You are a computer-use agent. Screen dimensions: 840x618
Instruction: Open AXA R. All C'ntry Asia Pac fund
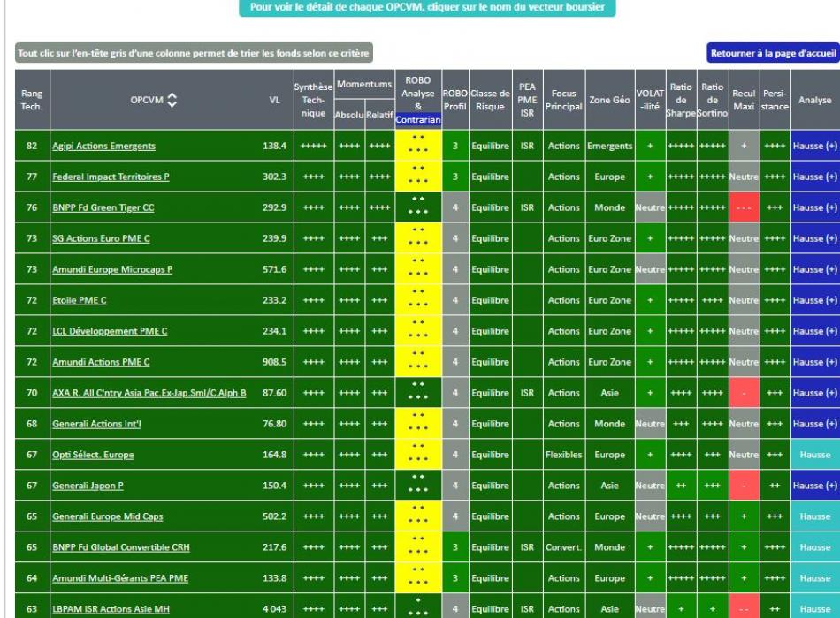tap(149, 393)
